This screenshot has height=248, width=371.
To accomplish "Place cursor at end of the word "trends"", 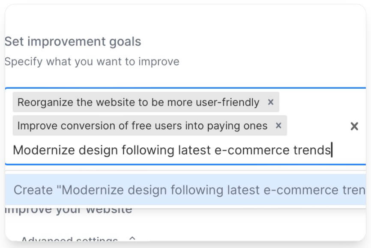I will pos(332,150).
